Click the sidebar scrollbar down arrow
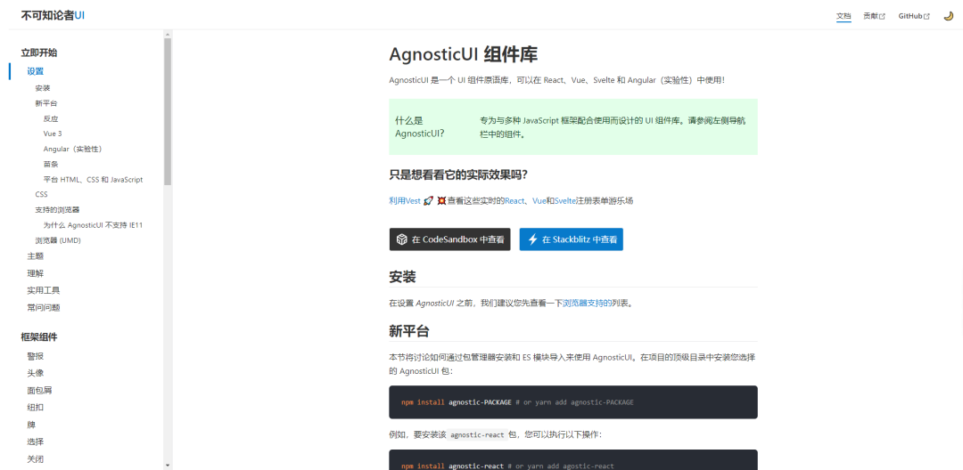 [168, 466]
